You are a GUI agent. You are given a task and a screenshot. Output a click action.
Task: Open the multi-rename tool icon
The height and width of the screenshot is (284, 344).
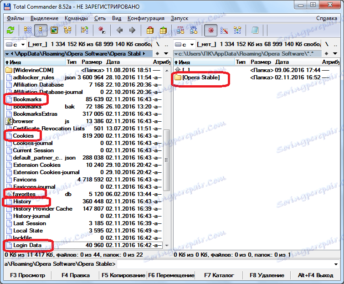click(224, 30)
